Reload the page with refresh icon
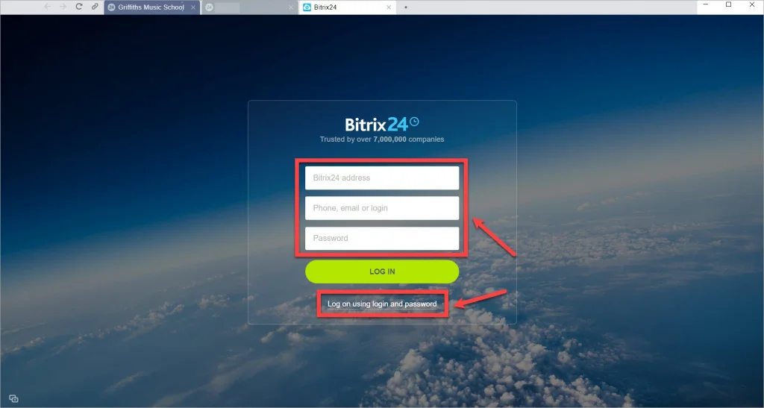 pos(79,7)
